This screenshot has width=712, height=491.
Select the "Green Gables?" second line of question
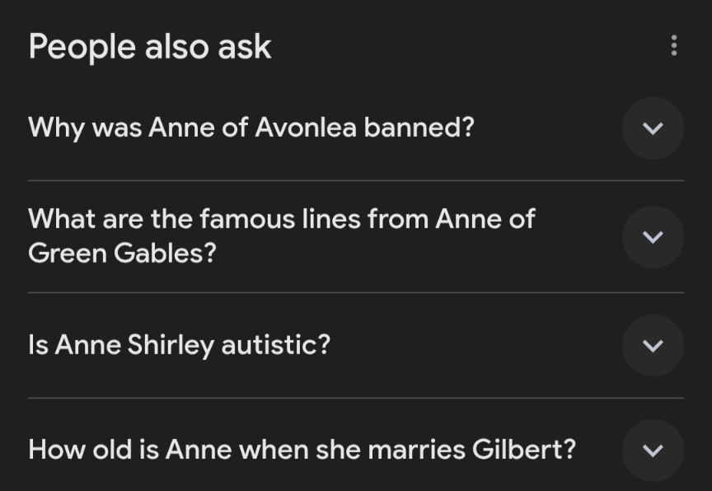122,253
